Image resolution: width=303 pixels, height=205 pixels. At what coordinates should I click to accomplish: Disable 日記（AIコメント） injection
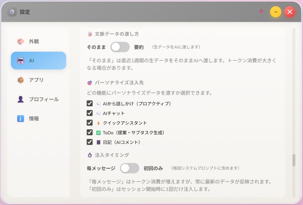click(90, 142)
